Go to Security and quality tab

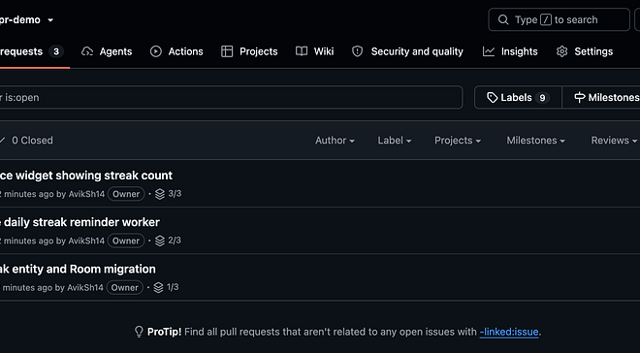(x=407, y=51)
